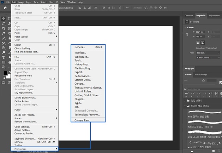The height and width of the screenshot is (153, 222).
Task: Select the Brush tool
Action: [4, 38]
